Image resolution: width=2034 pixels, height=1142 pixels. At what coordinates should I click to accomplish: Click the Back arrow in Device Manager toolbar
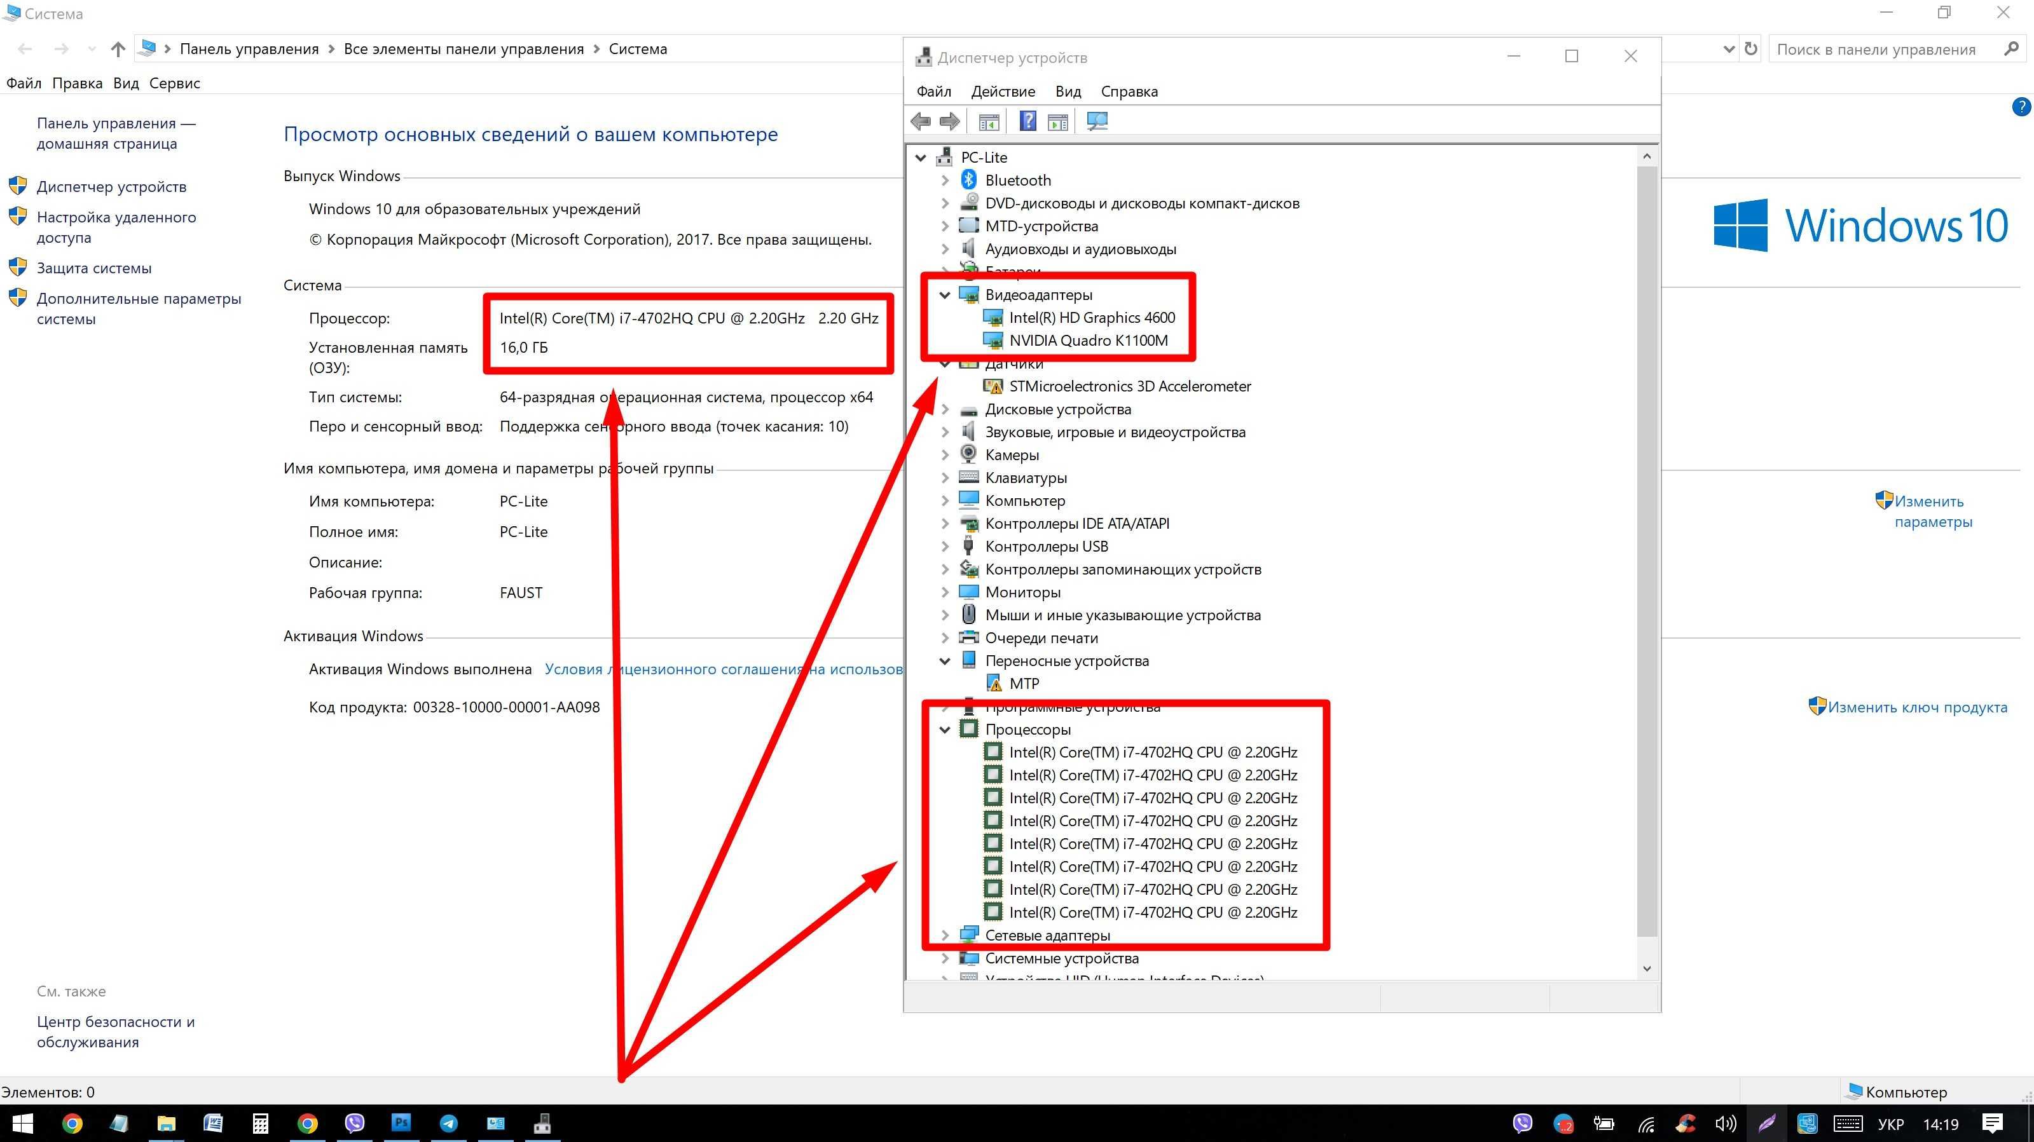tap(920, 121)
